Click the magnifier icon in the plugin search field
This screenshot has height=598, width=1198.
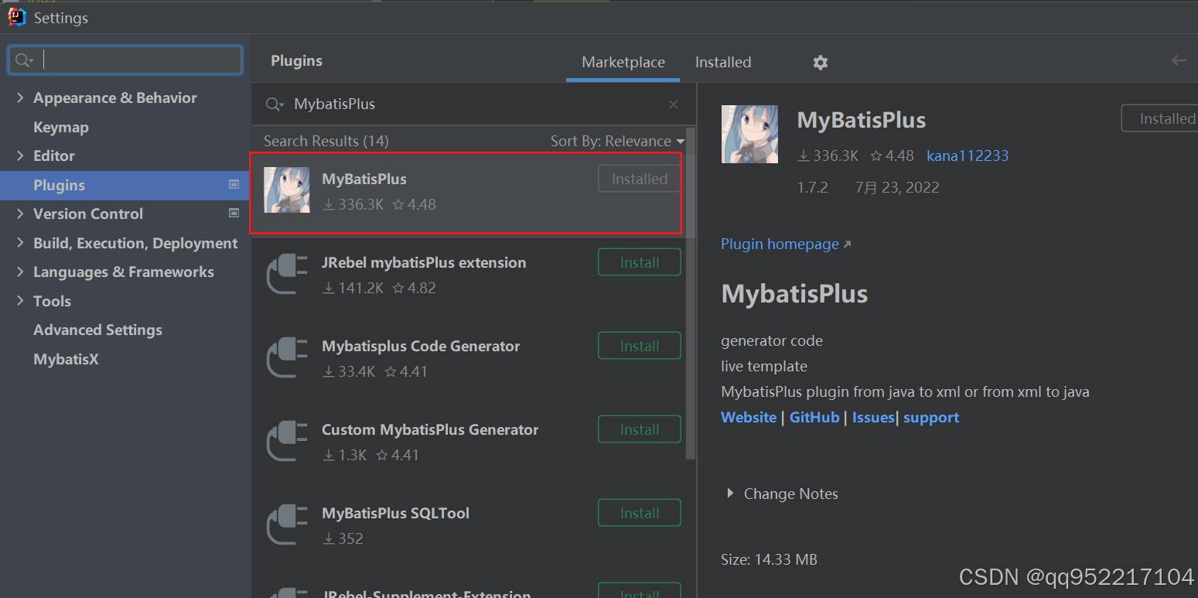point(275,104)
